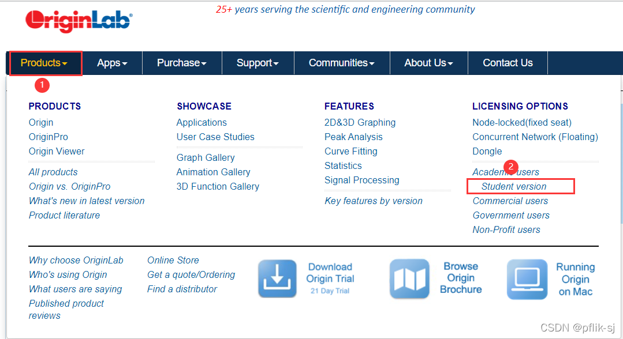View All products link
Viewport: 623px width, 339px height.
click(x=53, y=172)
